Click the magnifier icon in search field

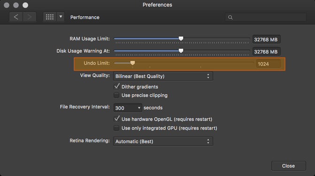coord(230,17)
